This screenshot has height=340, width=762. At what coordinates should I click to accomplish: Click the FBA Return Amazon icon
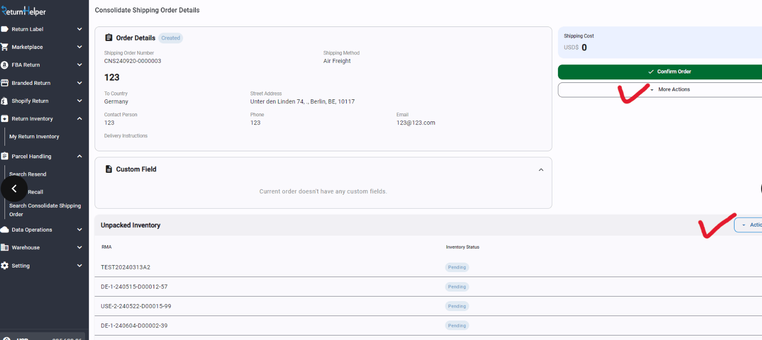pyautogui.click(x=5, y=65)
